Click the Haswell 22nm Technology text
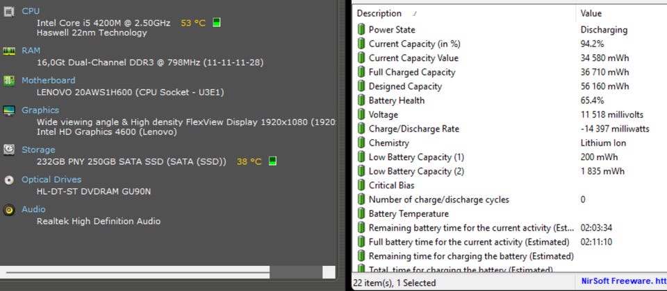 [92, 33]
